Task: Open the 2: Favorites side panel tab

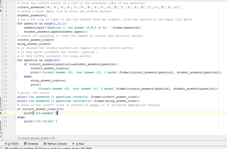Action: [1, 127]
